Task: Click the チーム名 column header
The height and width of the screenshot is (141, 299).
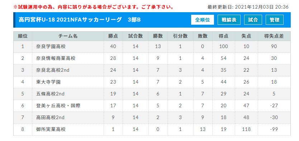Action: (x=68, y=36)
